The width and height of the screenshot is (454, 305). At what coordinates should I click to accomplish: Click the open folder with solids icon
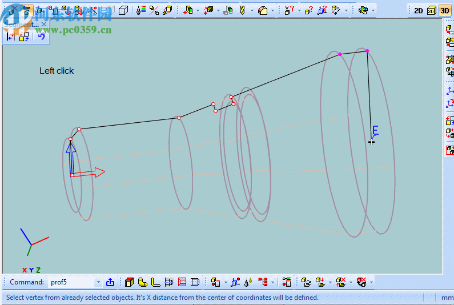306,282
